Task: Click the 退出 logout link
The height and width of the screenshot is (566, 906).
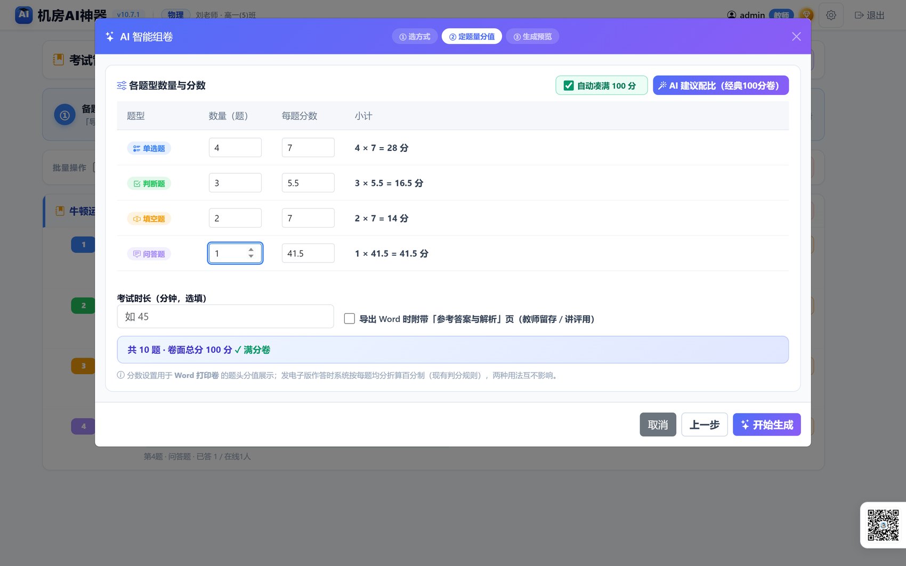Action: (x=869, y=15)
